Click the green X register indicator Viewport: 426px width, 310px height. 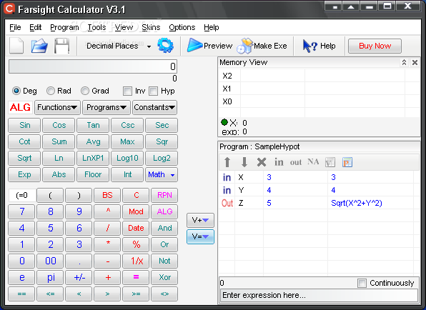224,122
